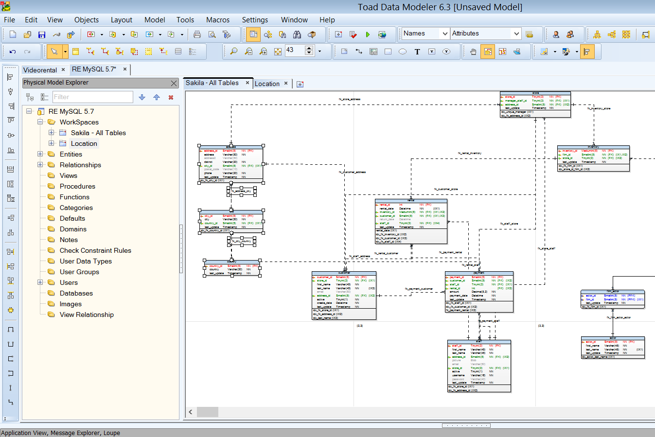The height and width of the screenshot is (437, 655).
Task: Undo the last action
Action: (13, 52)
